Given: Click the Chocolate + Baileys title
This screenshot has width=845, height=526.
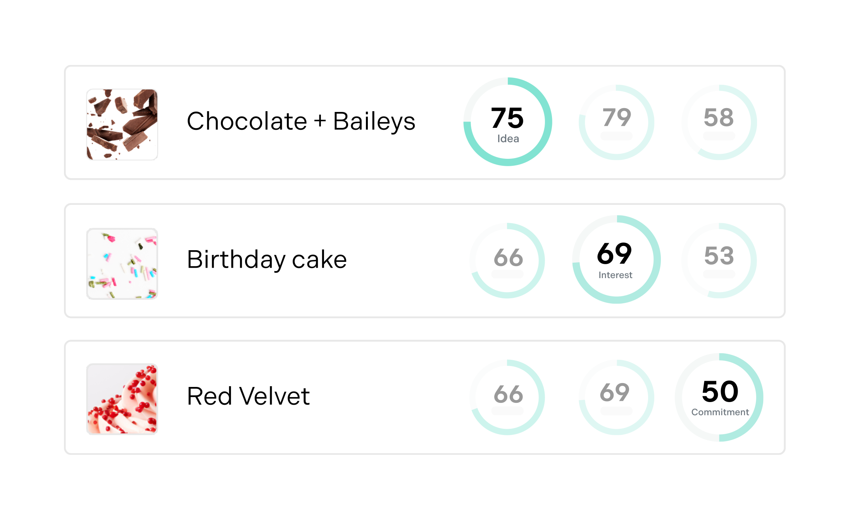Looking at the screenshot, I should pyautogui.click(x=301, y=121).
